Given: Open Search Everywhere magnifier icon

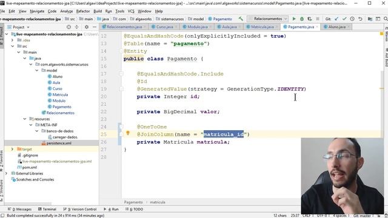Looking at the screenshot, I should (386, 19).
